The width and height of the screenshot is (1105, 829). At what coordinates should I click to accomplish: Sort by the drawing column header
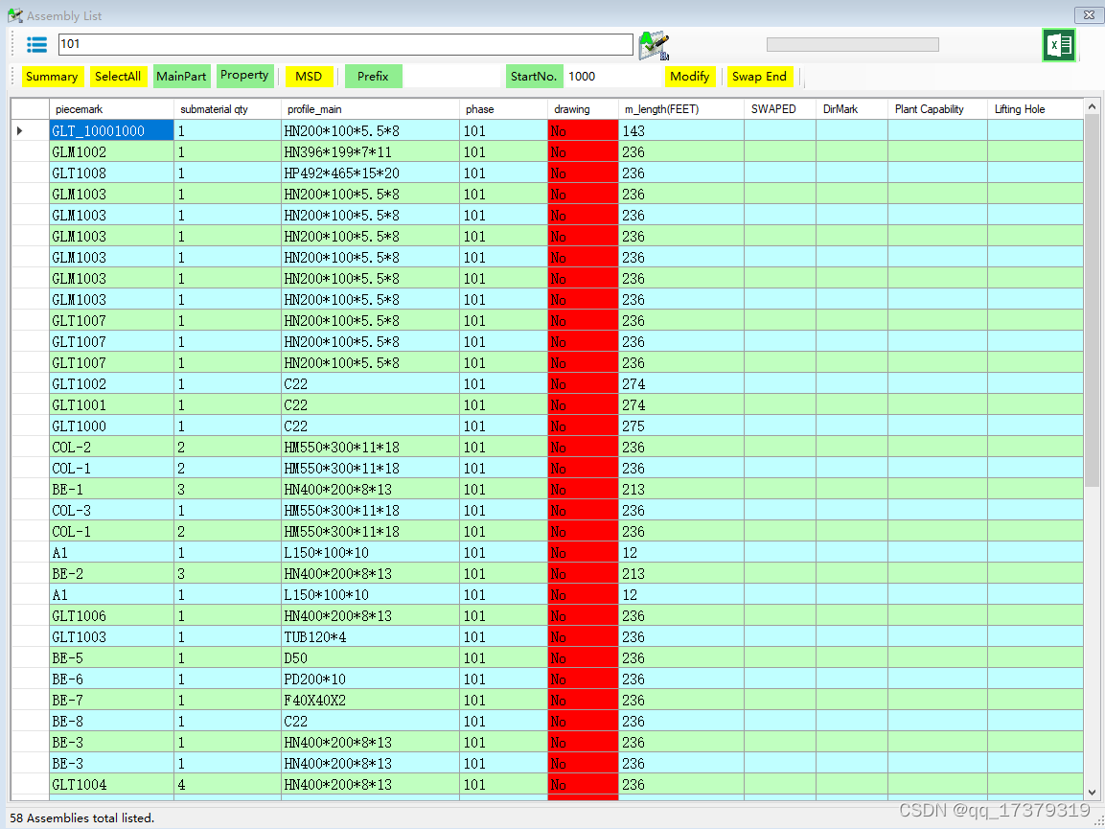pos(583,109)
